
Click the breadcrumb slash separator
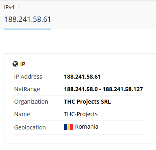click(19, 7)
